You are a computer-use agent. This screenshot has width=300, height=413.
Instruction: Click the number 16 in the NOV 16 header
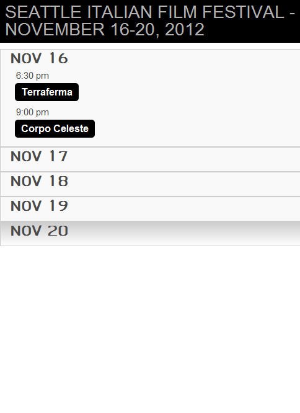[x=58, y=58]
